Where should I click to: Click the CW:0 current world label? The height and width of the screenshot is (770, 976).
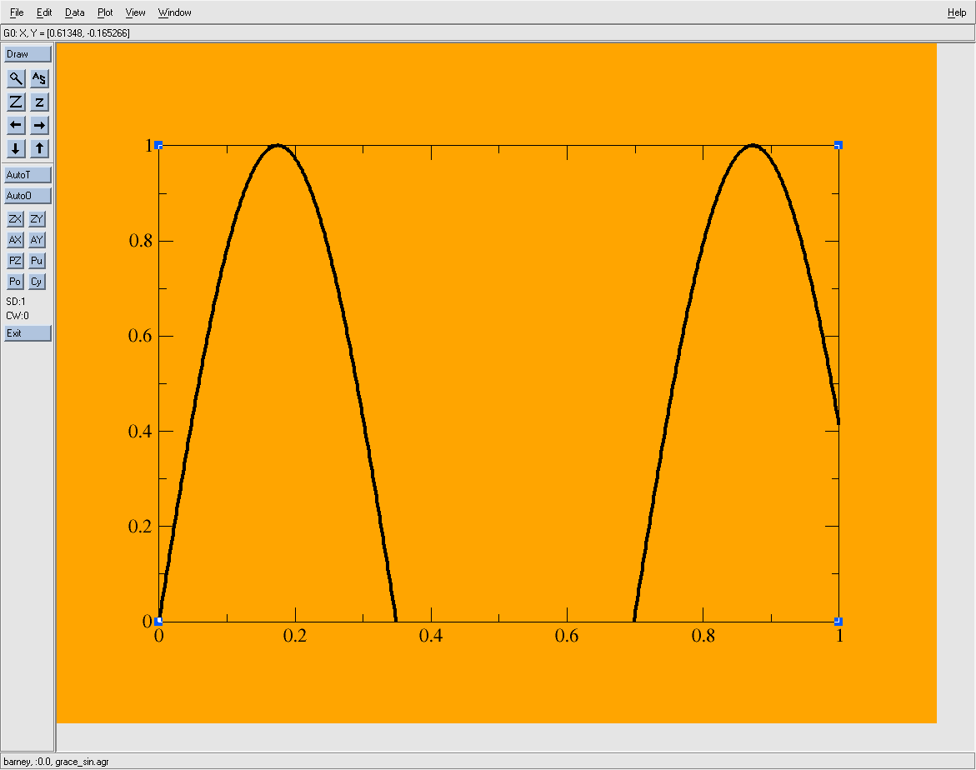(x=18, y=316)
